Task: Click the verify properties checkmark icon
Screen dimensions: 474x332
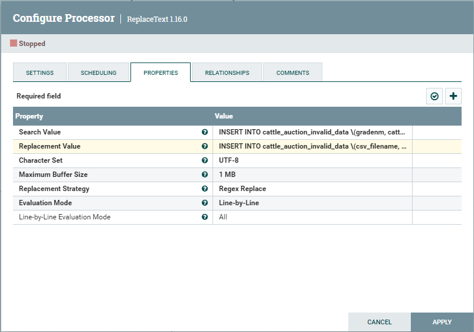Action: [x=434, y=96]
